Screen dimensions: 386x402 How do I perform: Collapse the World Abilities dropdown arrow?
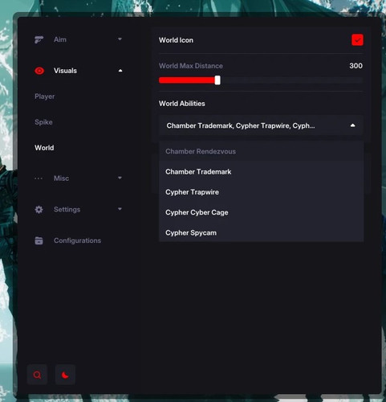pos(353,125)
